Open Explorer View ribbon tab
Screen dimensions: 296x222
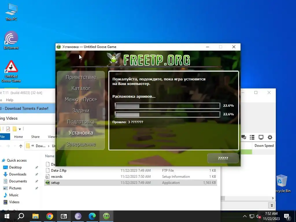tap(51, 137)
